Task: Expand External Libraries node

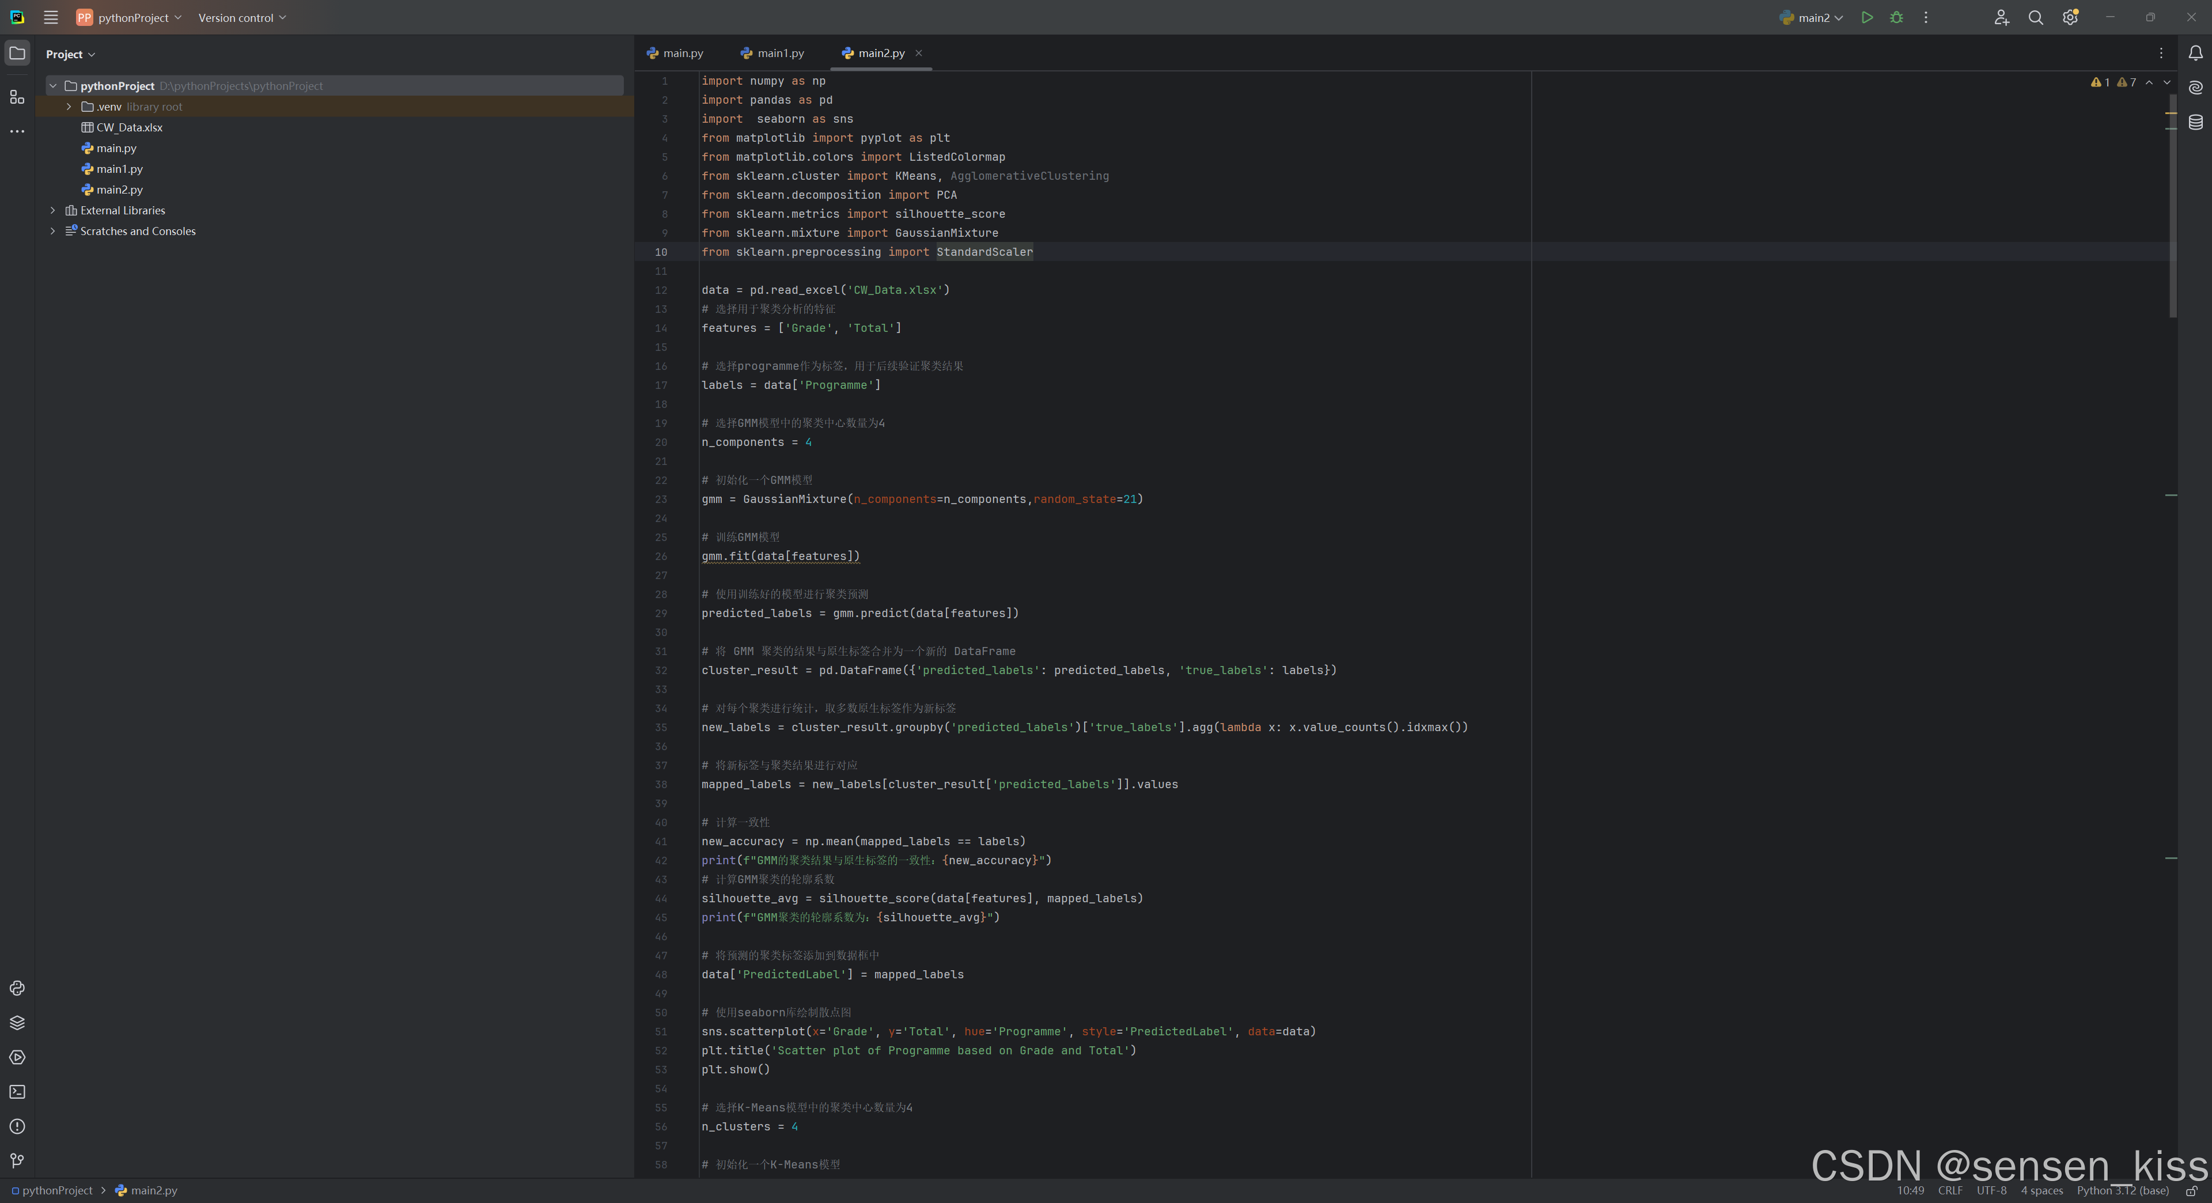Action: [53, 210]
